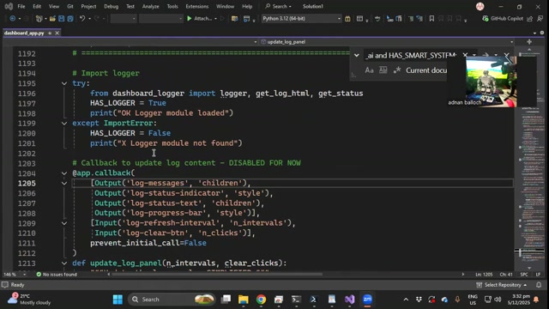Click the package environment icon beside Python selector
The height and width of the screenshot is (309, 549).
tap(347, 18)
